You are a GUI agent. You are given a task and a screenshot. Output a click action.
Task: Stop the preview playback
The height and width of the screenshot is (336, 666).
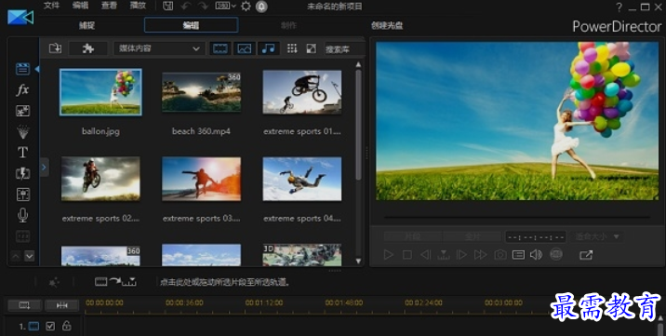click(x=406, y=255)
